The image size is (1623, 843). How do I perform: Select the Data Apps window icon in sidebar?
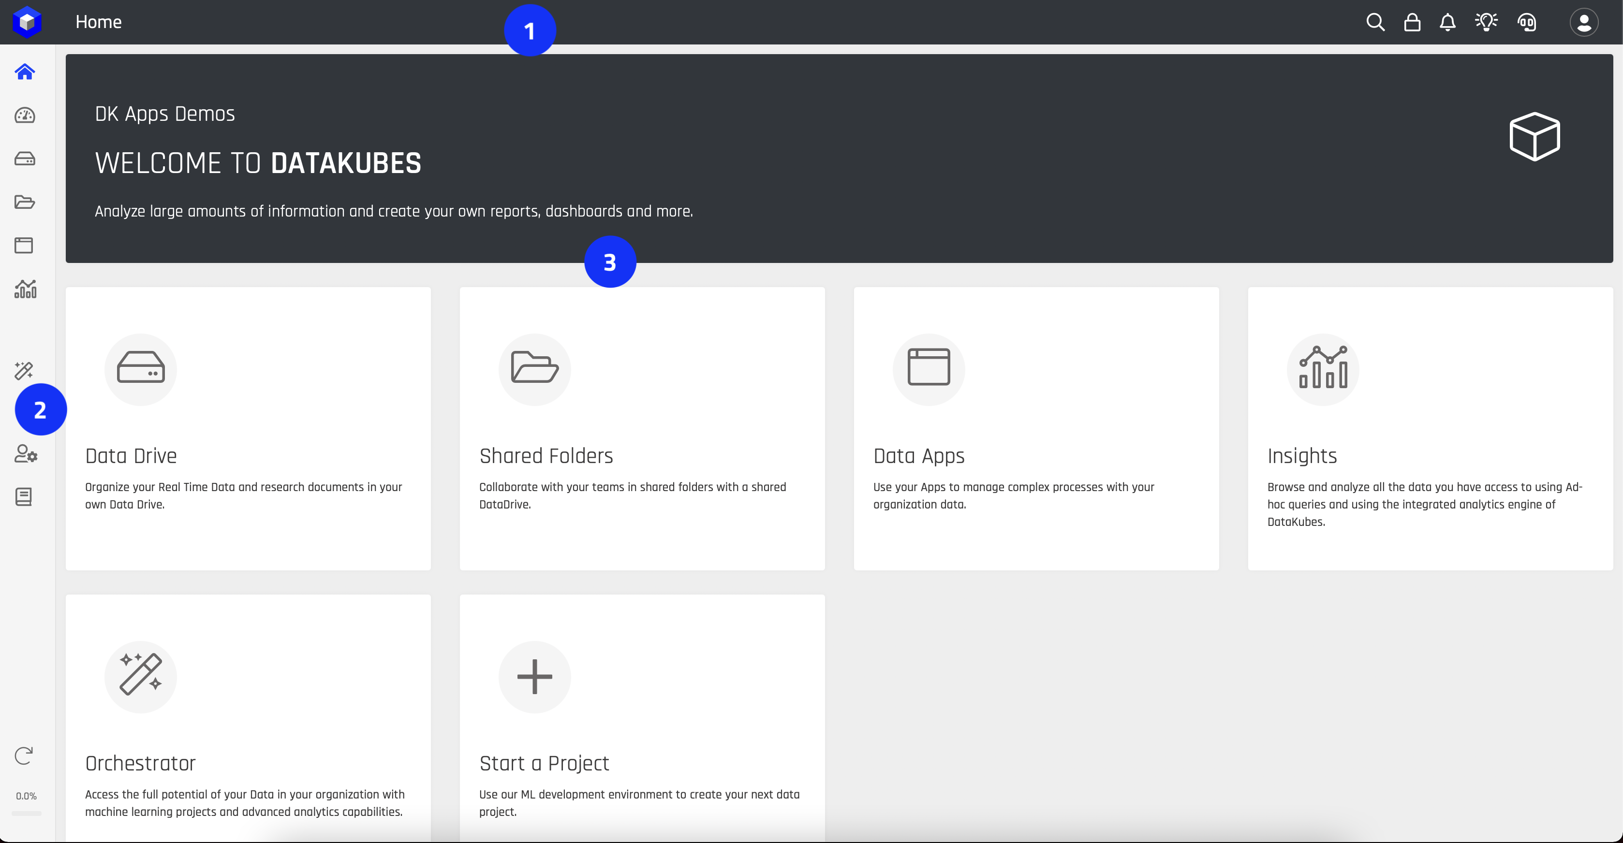coord(24,246)
